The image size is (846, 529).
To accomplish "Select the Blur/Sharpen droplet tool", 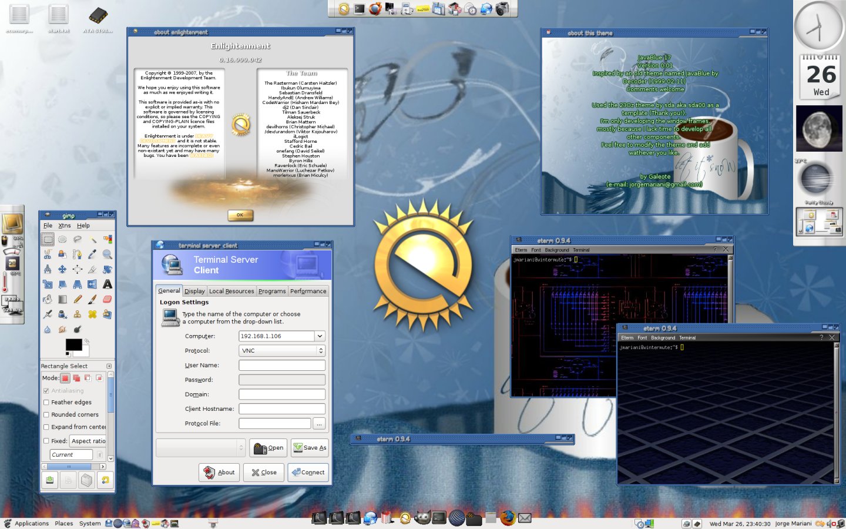I will (48, 329).
